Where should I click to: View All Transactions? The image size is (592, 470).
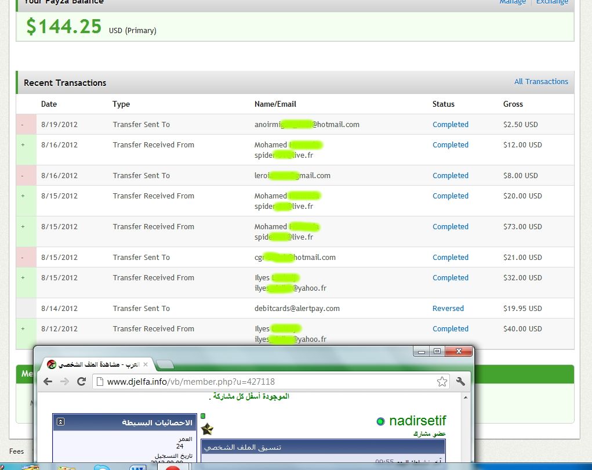point(541,82)
